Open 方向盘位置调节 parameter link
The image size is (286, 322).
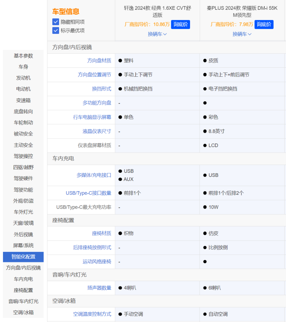[x=95, y=75]
